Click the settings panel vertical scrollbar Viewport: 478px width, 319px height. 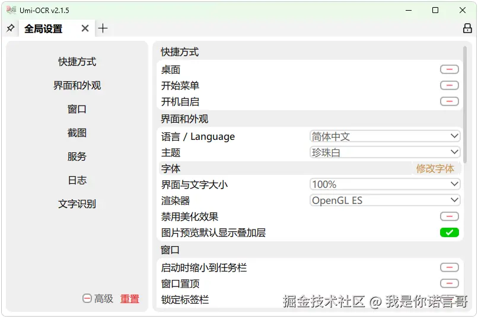point(464,104)
